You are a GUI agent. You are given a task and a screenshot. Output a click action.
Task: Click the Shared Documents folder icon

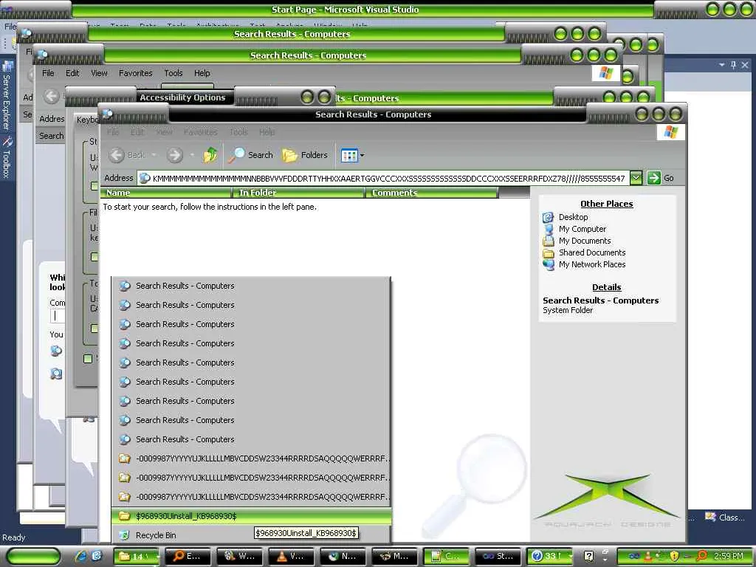[549, 252]
